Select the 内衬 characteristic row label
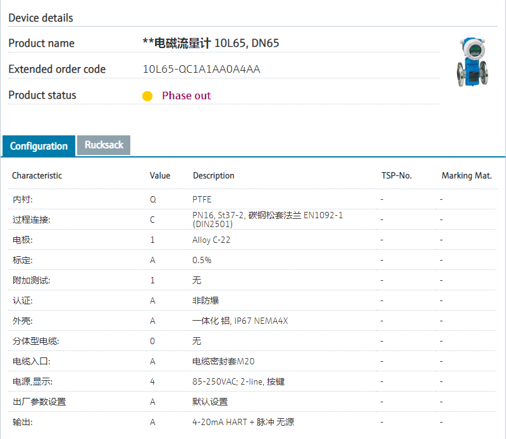Screen dimensions: 506x439 tap(22, 199)
